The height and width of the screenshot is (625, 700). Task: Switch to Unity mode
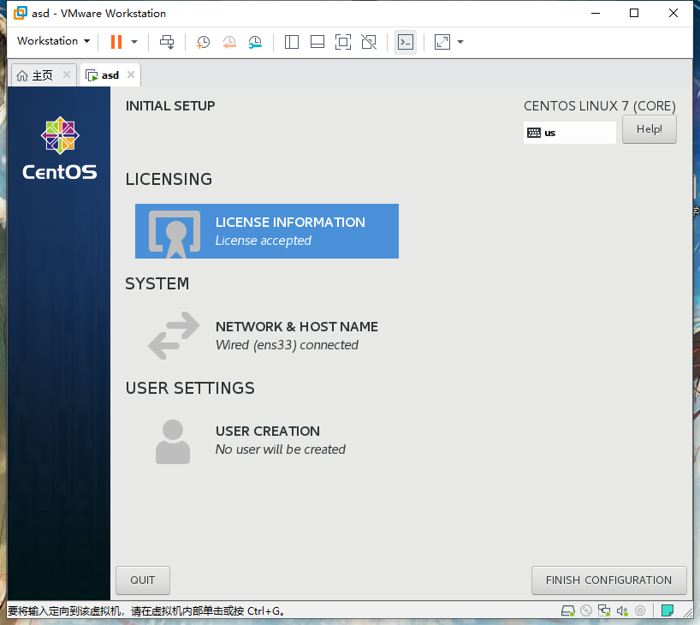point(369,42)
